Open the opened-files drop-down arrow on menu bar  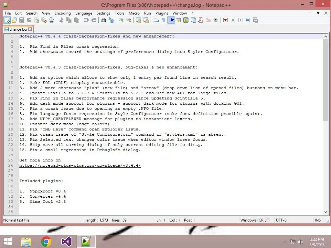pos(318,13)
